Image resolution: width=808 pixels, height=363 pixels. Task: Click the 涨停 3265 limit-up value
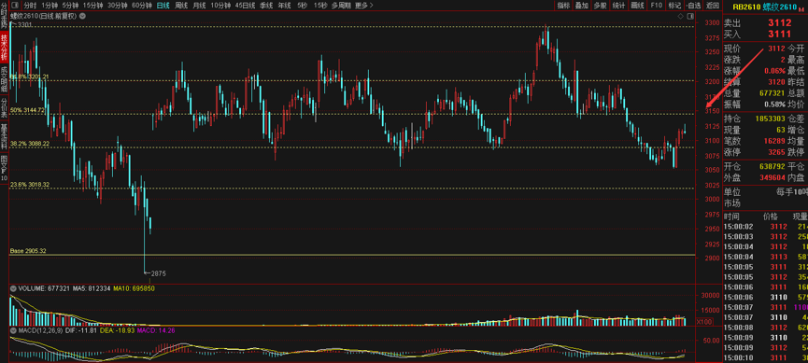click(777, 152)
